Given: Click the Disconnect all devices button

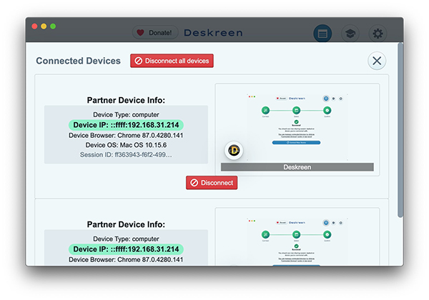Looking at the screenshot, I should (x=172, y=61).
